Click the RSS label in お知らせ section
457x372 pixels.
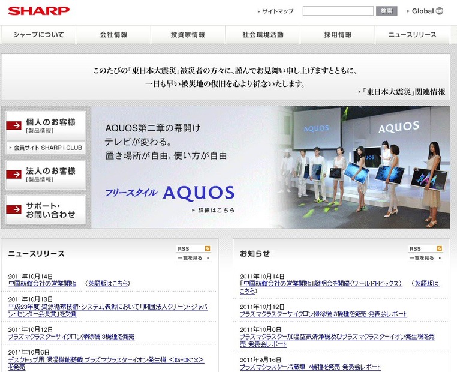click(415, 248)
